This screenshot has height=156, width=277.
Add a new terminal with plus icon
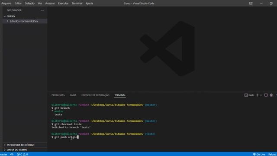pyautogui.click(x=258, y=95)
